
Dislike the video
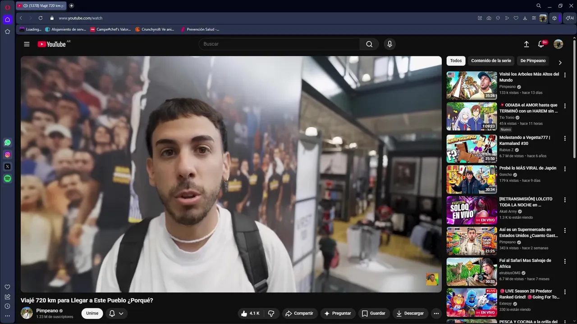point(271,313)
